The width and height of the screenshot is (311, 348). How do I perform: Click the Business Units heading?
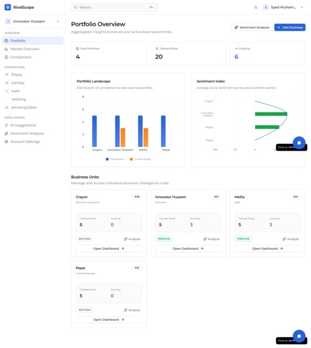(x=85, y=177)
